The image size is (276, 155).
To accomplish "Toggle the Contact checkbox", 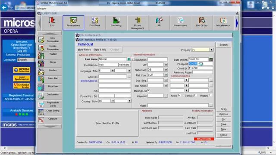I will pyautogui.click(x=195, y=95).
